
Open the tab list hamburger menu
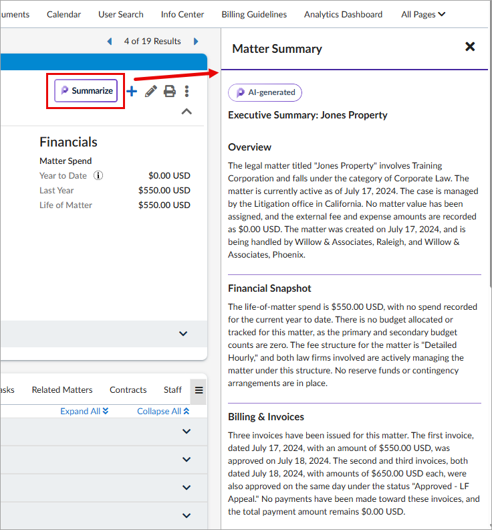(x=199, y=390)
